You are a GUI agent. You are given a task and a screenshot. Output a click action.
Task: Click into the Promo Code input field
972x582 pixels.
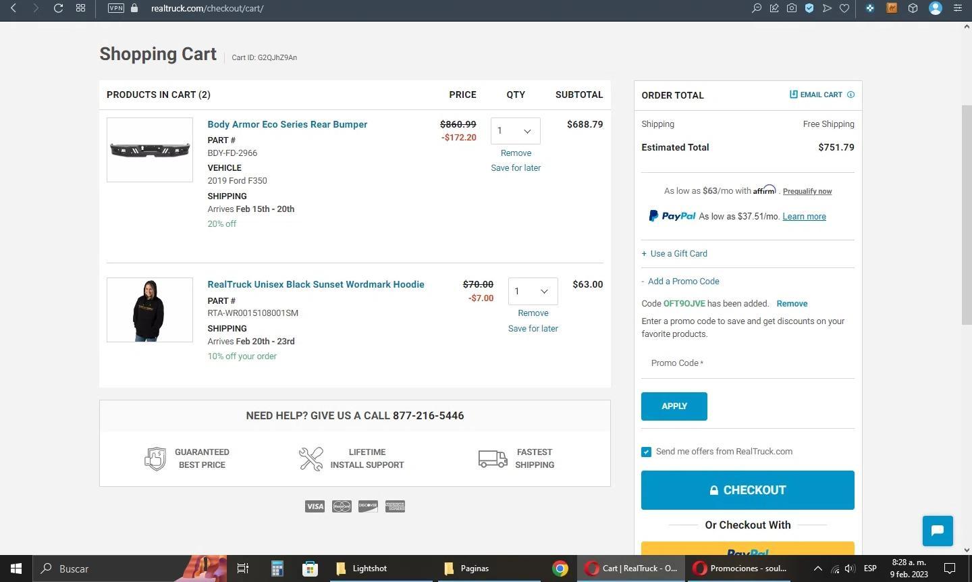click(747, 363)
